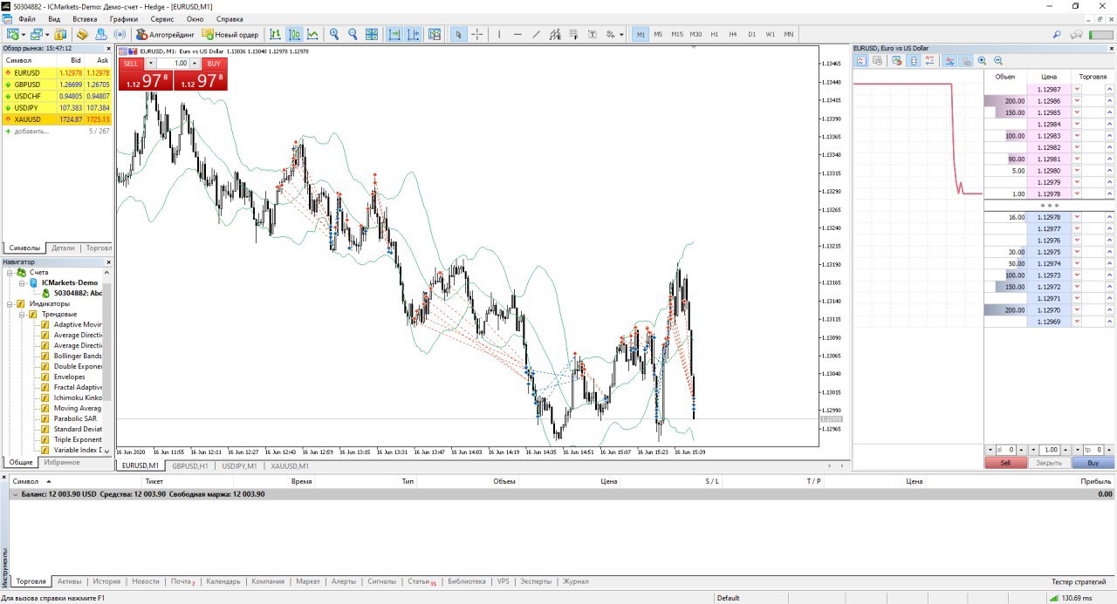Select the arrow cursor tool
The image size is (1117, 604).
458,35
